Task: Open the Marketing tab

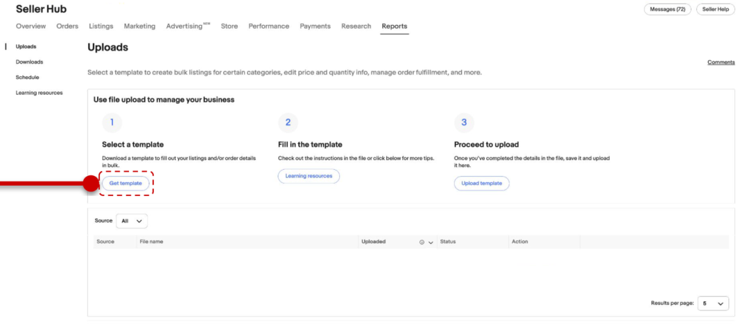Action: pos(139,26)
